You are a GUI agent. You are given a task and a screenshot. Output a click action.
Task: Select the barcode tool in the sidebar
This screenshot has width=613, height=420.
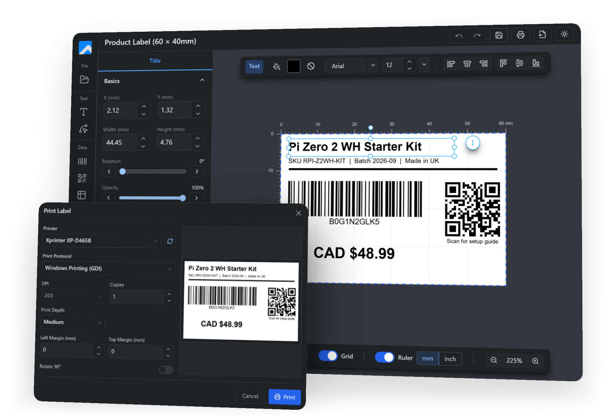[x=82, y=161]
